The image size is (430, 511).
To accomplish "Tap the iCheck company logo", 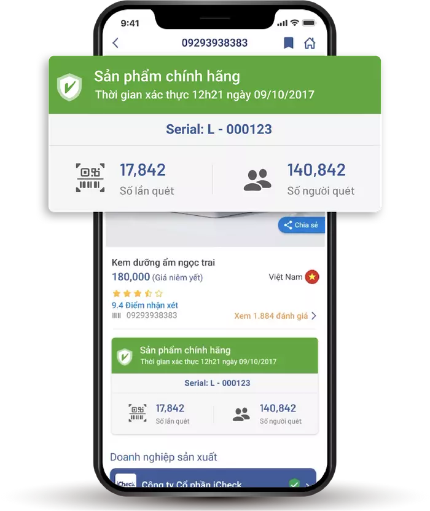I will (126, 481).
